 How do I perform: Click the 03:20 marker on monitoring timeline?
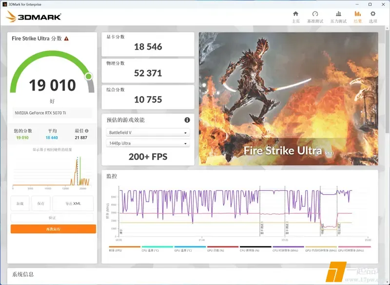(285, 240)
